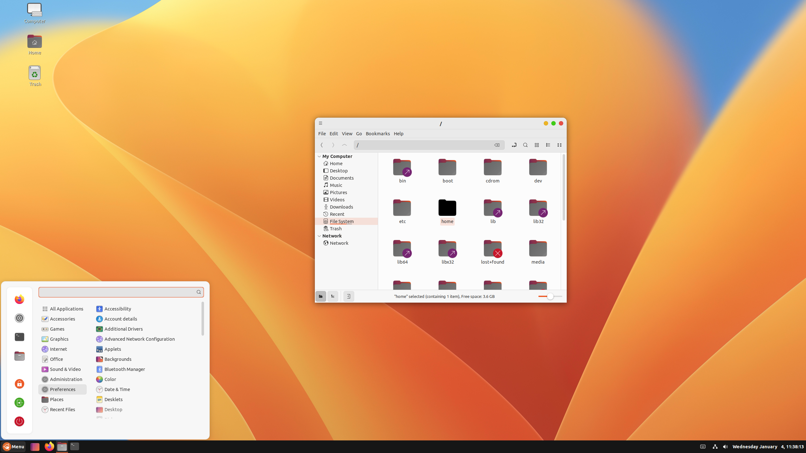Collapse the Network section

pos(319,236)
